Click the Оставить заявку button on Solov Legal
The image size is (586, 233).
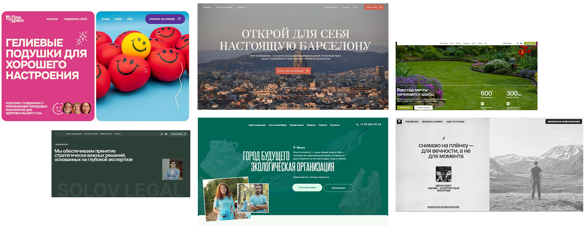click(x=178, y=134)
